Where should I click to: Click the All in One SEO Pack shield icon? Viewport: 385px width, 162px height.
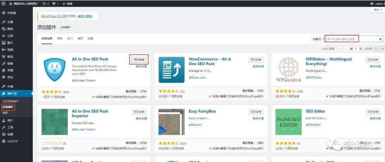[55, 70]
